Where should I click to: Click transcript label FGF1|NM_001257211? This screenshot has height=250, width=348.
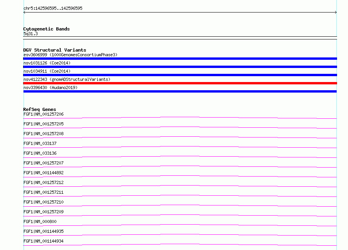click(x=43, y=192)
